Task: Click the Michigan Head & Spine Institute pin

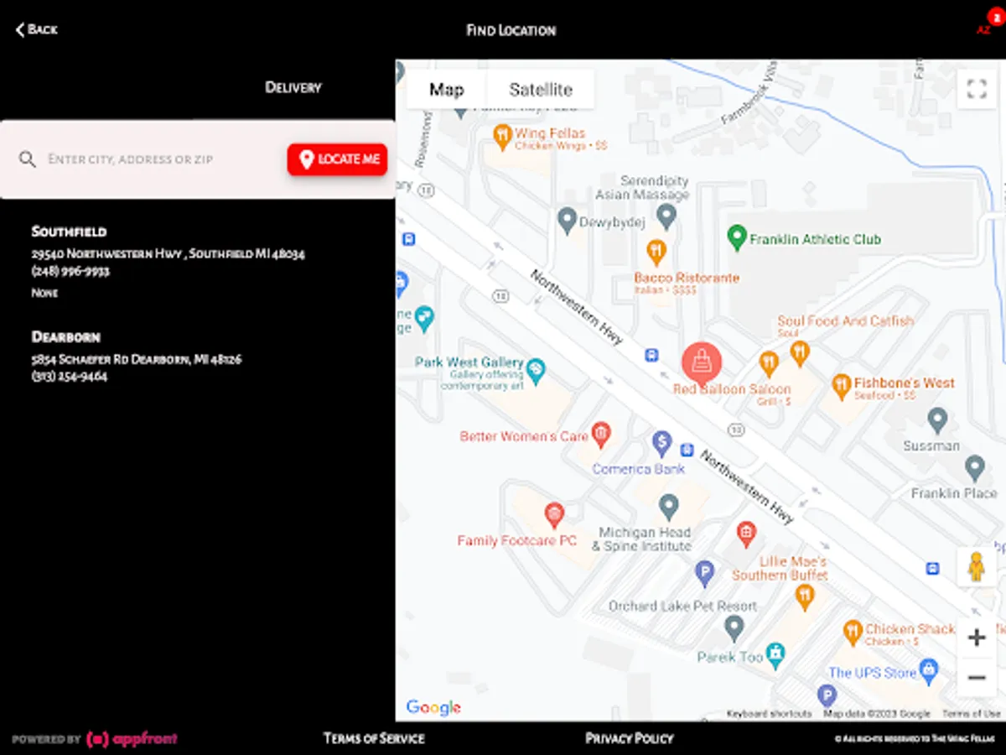Action: point(668,506)
